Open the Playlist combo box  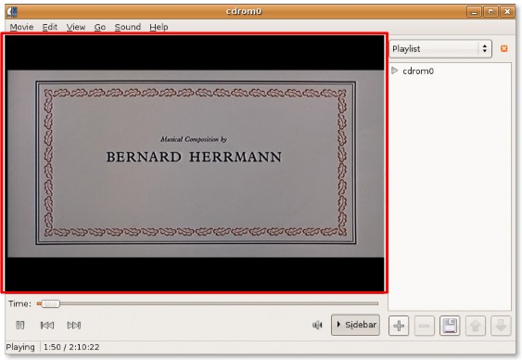click(440, 48)
